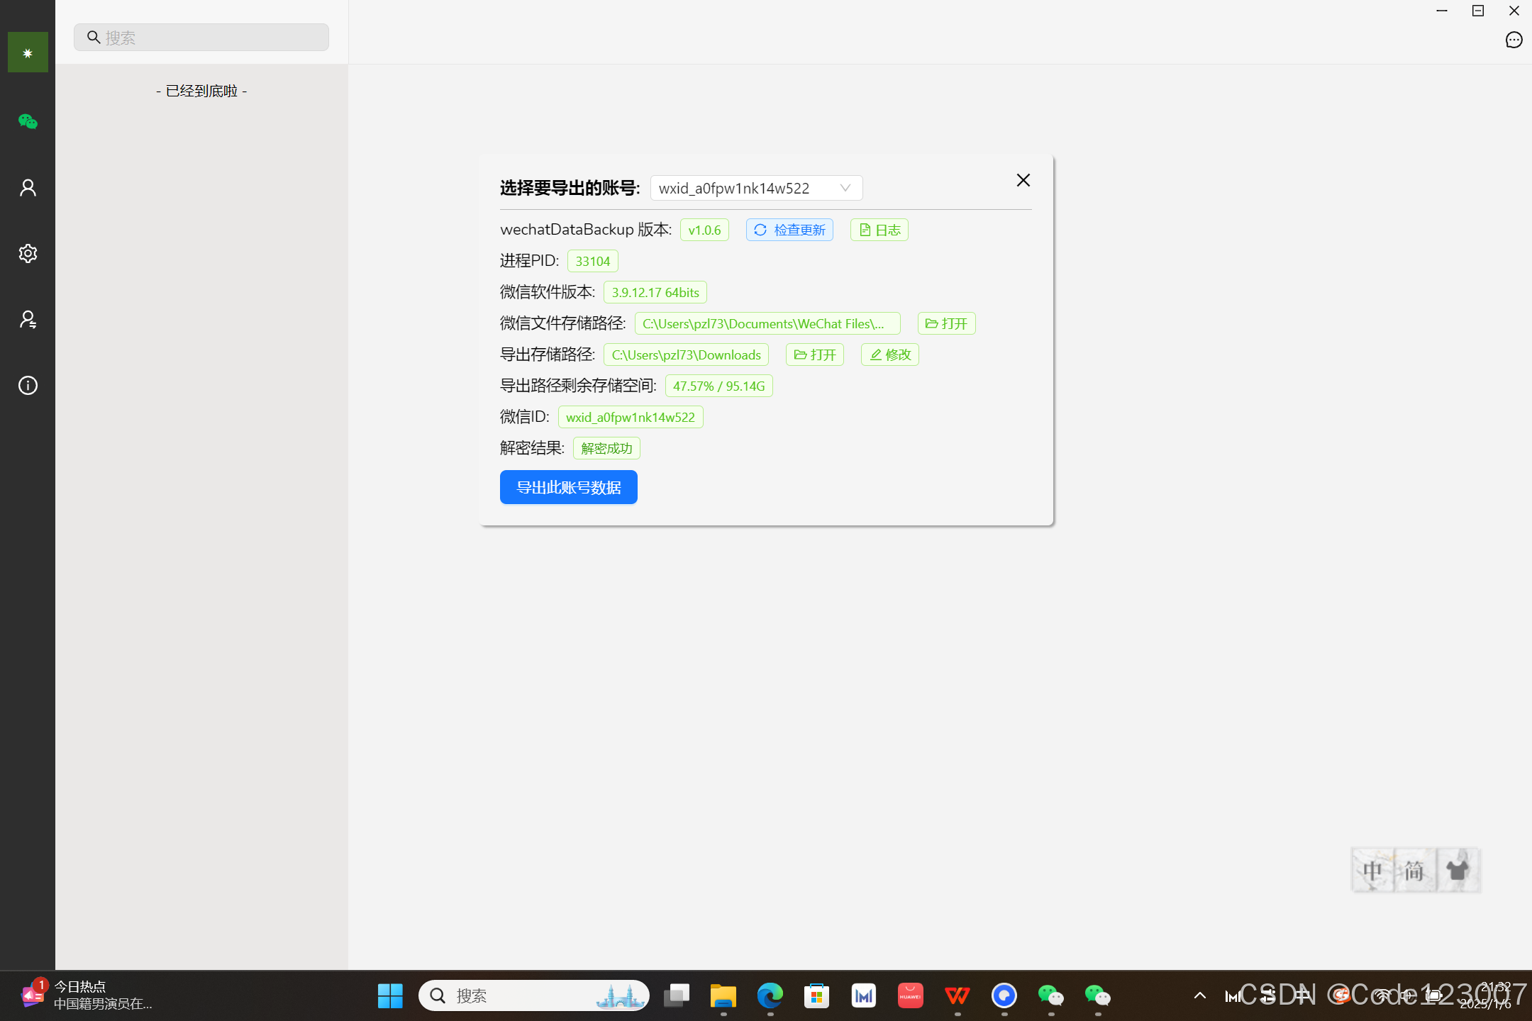Open the info circle icon in sidebar
This screenshot has height=1021, width=1532.
click(28, 386)
